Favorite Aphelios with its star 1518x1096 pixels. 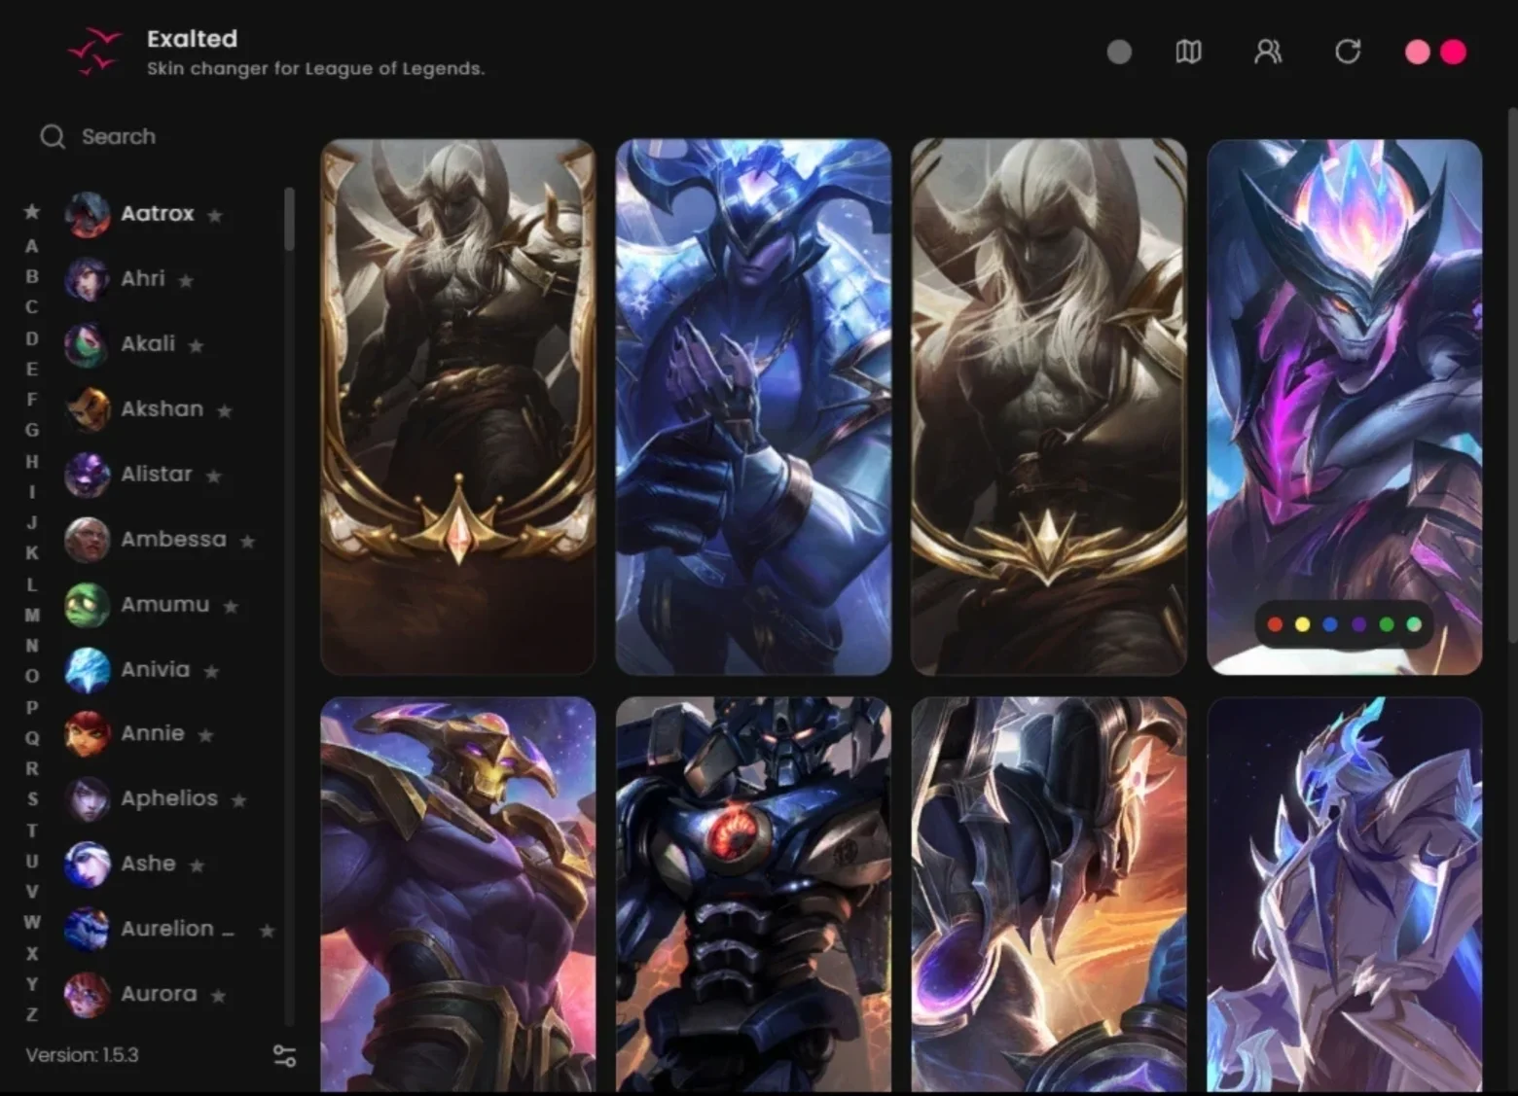pyautogui.click(x=239, y=800)
